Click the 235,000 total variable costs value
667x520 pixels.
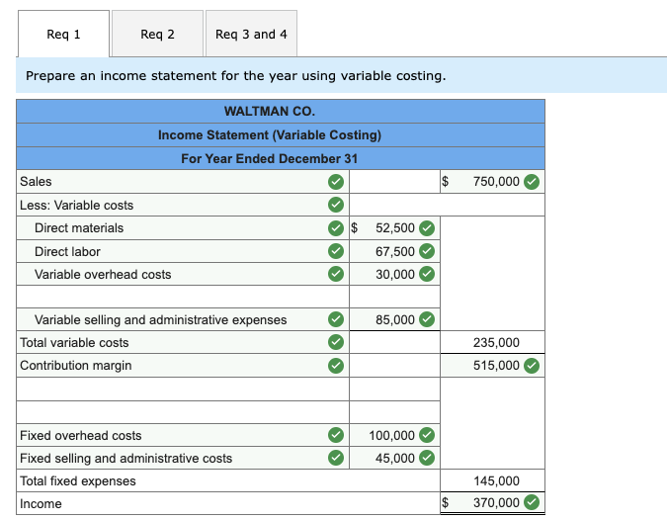(x=493, y=342)
